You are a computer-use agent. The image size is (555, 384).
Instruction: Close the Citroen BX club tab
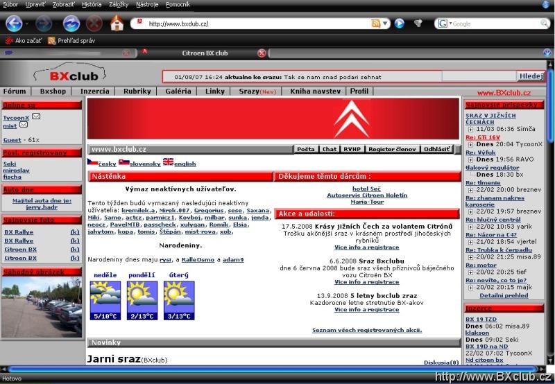(262, 53)
